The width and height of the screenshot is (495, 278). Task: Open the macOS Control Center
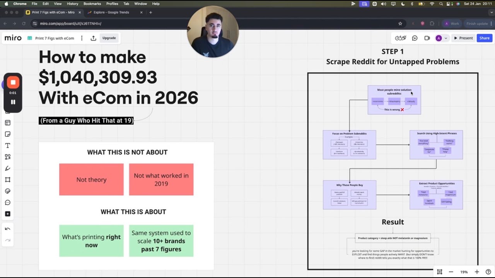point(449,3)
